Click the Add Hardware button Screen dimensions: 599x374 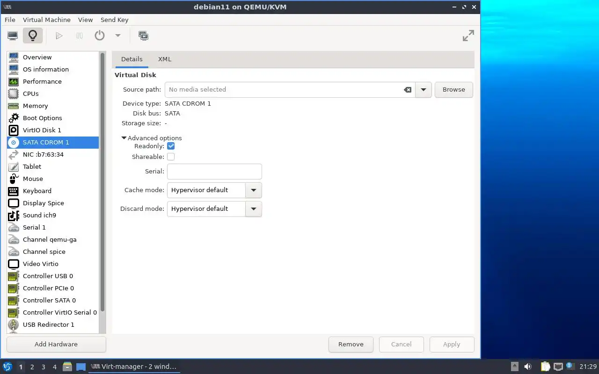click(x=56, y=345)
